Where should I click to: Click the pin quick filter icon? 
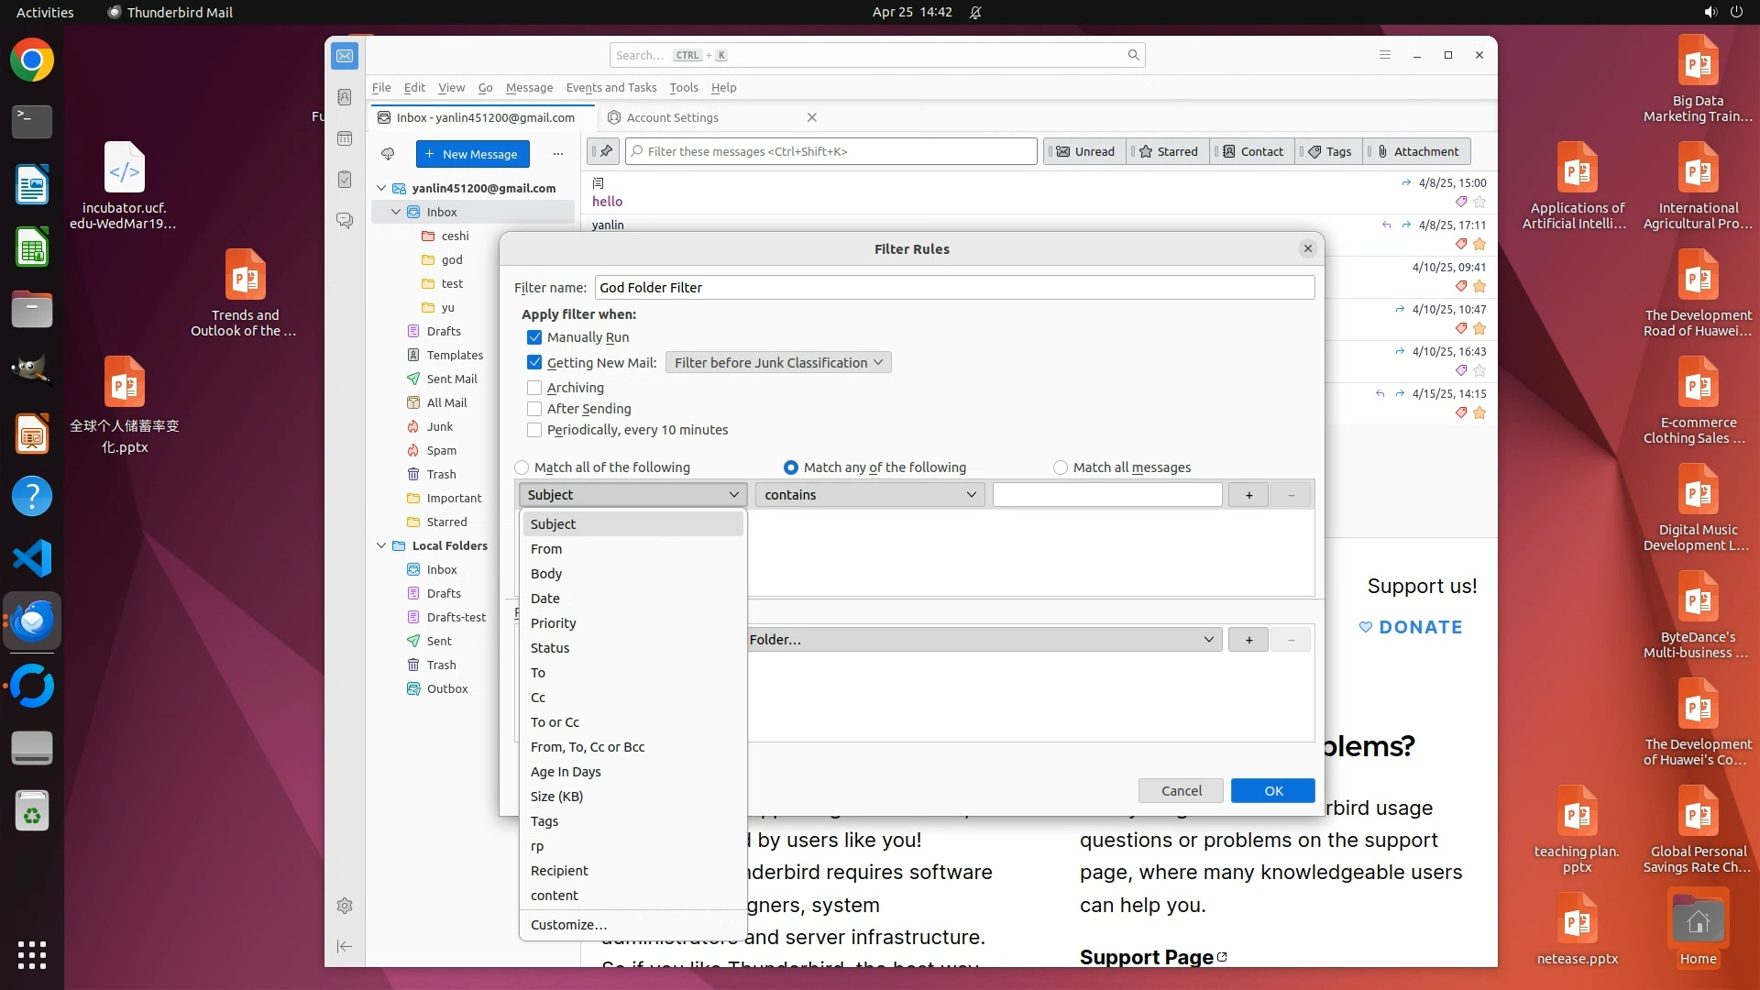tap(605, 151)
